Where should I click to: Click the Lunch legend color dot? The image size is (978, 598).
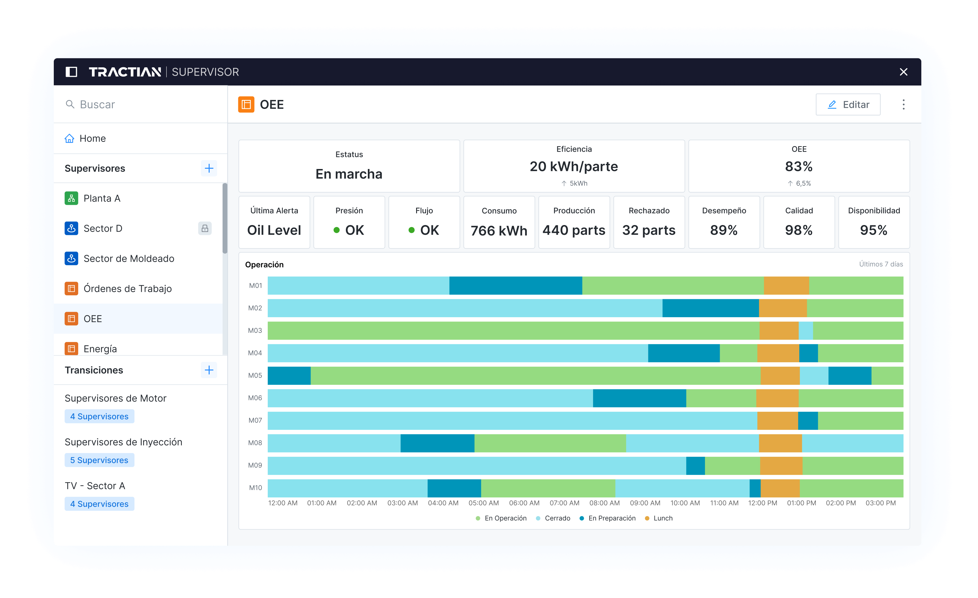647,518
